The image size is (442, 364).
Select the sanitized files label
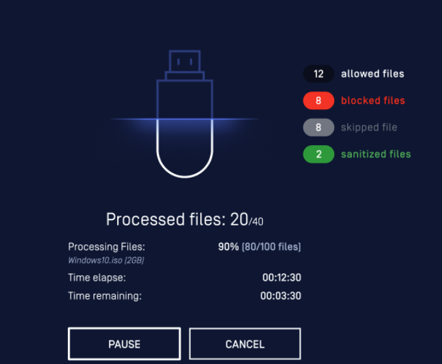(x=376, y=154)
